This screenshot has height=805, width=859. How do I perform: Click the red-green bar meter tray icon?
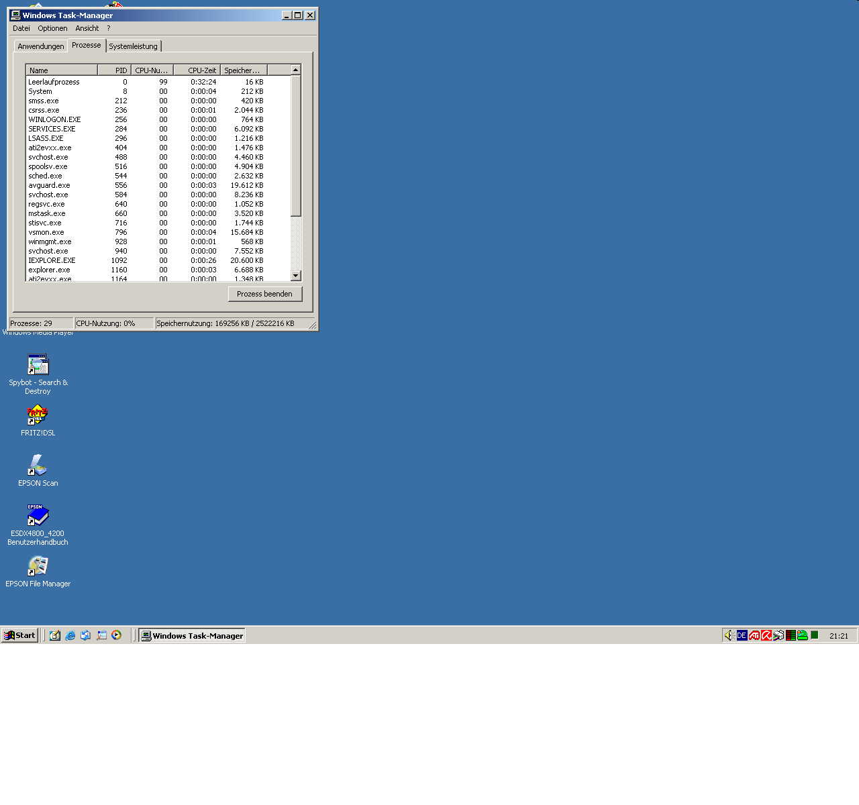(791, 635)
